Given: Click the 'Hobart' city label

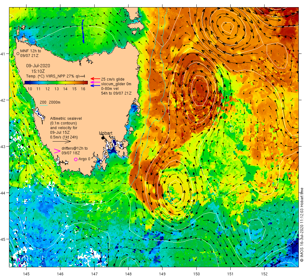Looking at the screenshot, I should [x=106, y=133].
